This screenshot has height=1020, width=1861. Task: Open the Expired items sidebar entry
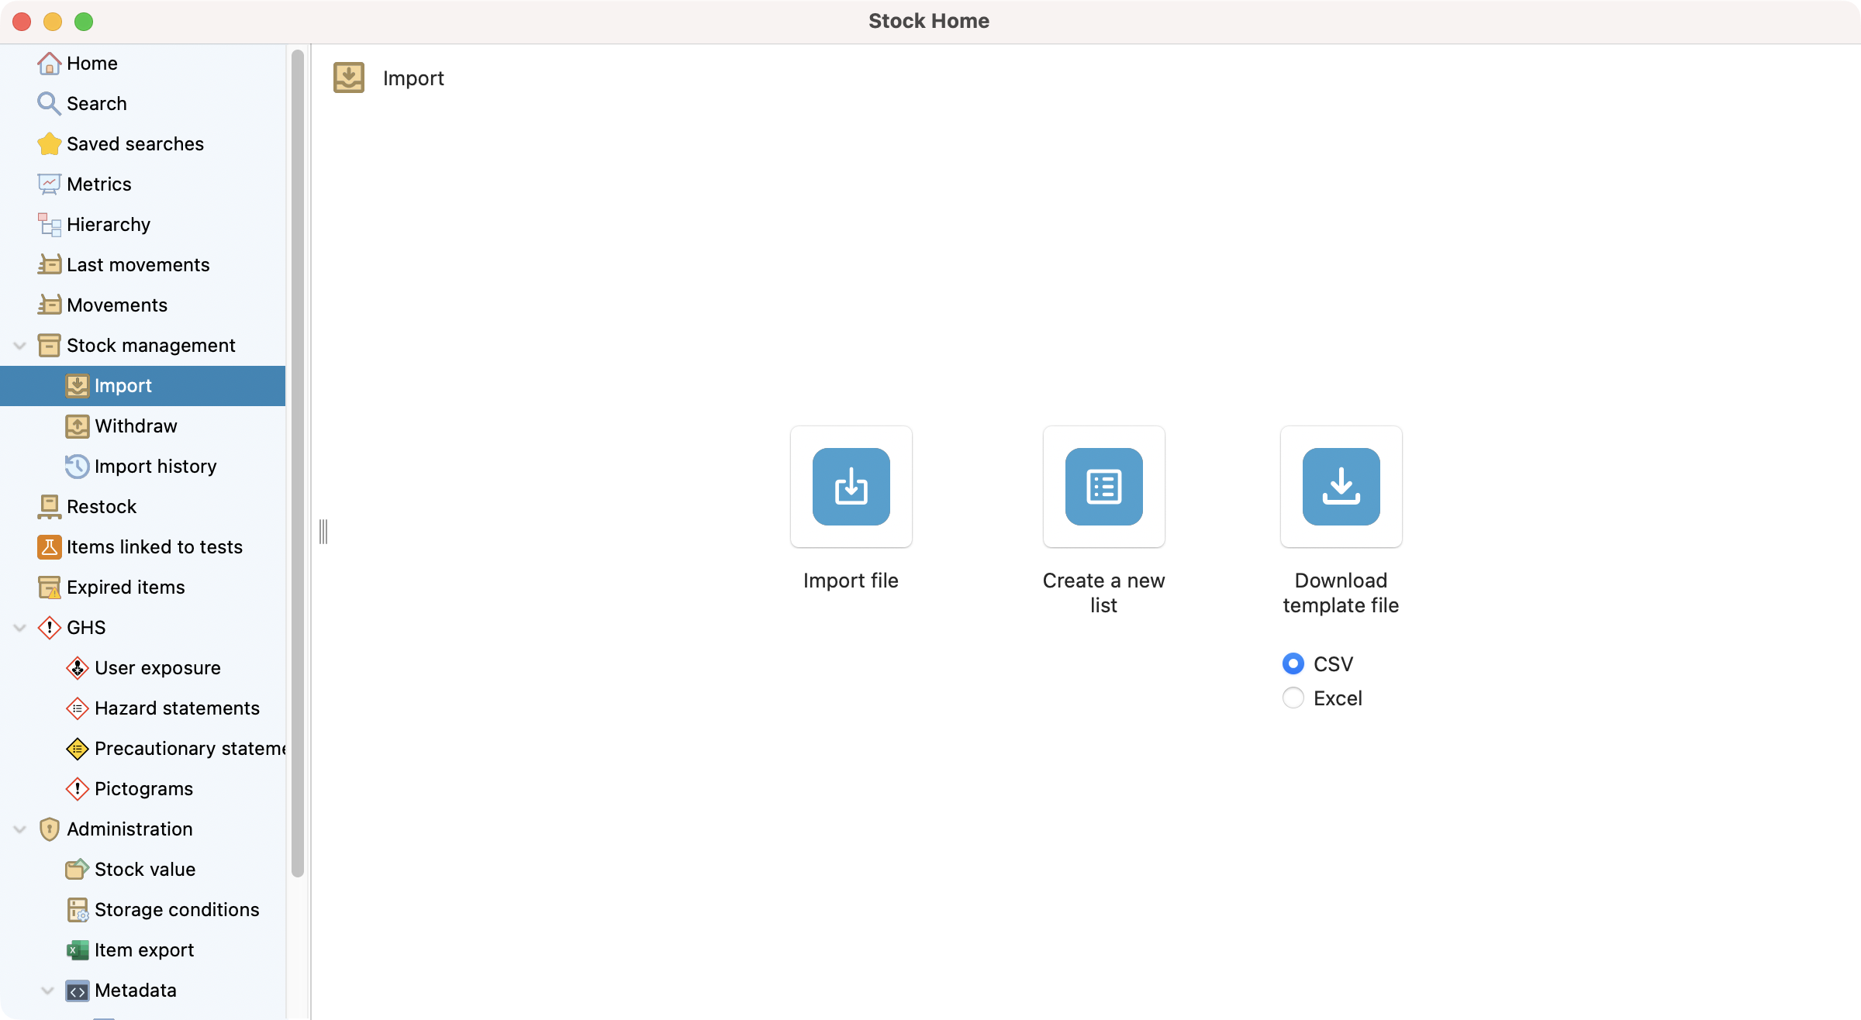click(x=126, y=588)
